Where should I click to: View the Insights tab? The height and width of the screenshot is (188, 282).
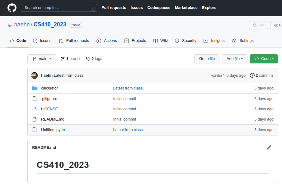214,41
